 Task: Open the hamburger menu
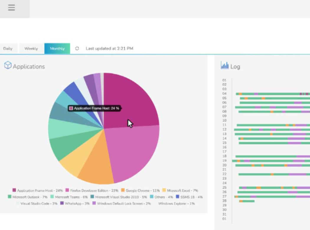[x=12, y=7]
